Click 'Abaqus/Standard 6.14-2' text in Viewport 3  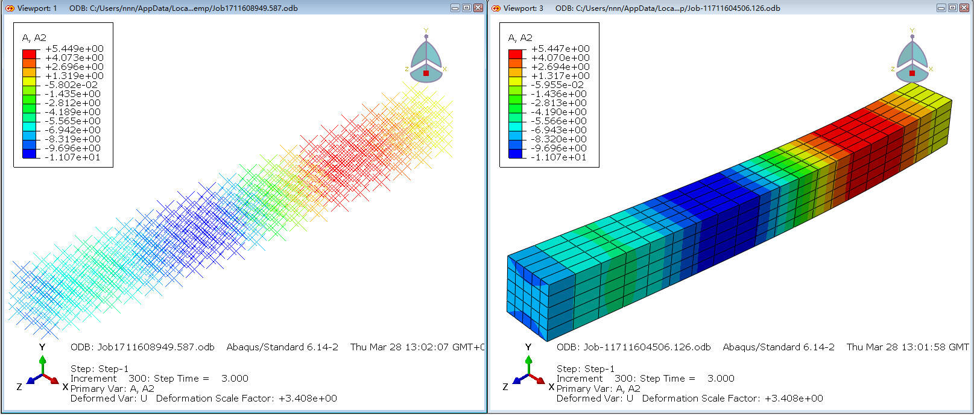(x=779, y=347)
